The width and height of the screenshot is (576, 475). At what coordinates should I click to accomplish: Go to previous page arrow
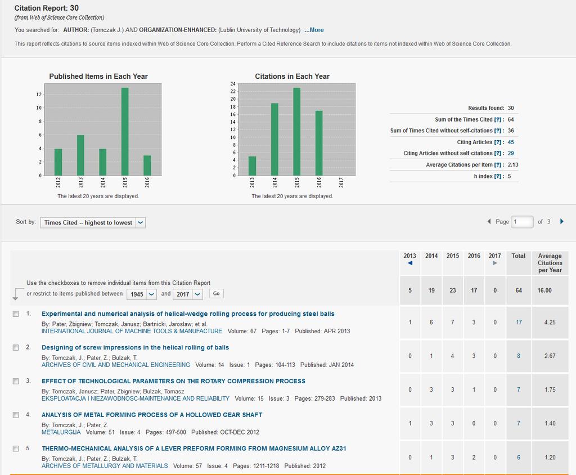pos(489,222)
